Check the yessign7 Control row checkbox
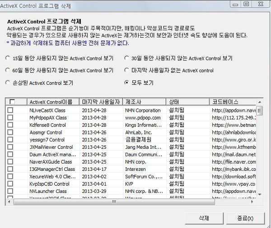Image resolution: width=271 pixels, height=228 pixels. 10,140
